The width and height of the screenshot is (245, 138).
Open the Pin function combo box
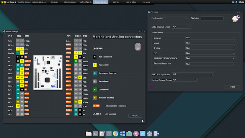176,18
